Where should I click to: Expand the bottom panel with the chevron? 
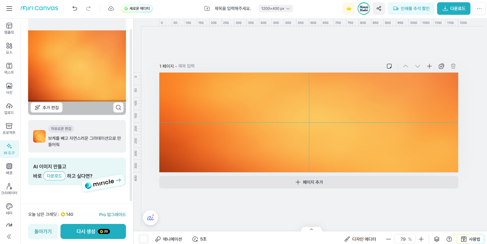click(311, 229)
